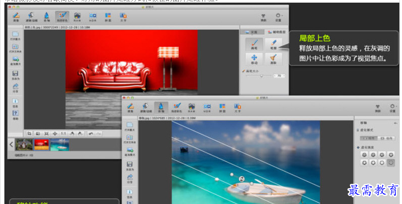Click the left chevron beside the filmstrip
402x204 pixels.
tap(11, 144)
